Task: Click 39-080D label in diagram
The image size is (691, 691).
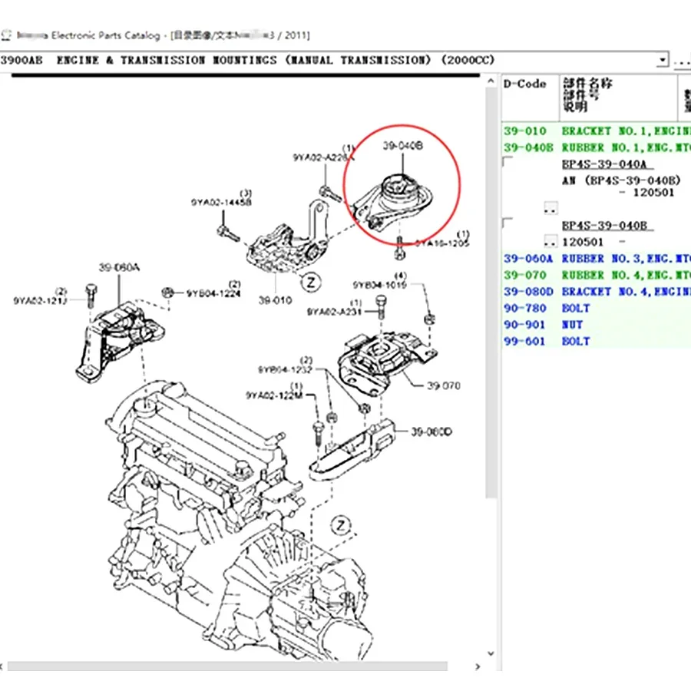Action: click(x=431, y=431)
